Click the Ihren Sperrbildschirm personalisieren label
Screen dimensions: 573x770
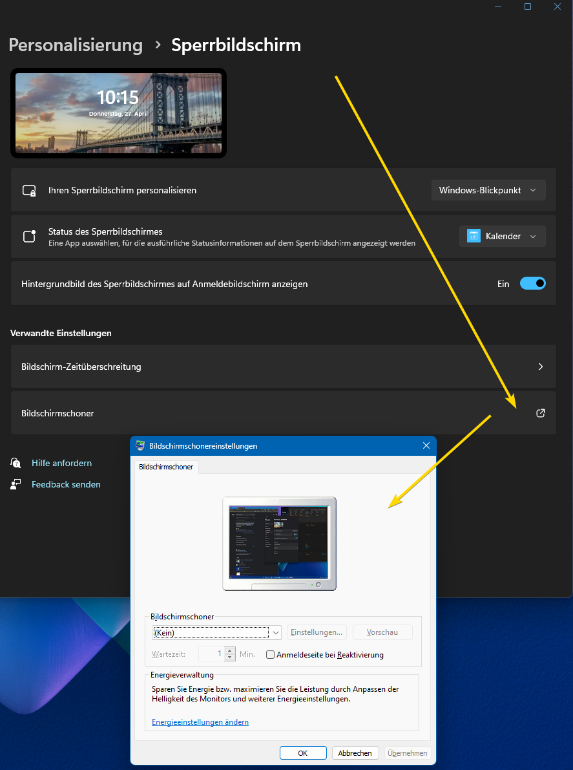[x=122, y=190]
